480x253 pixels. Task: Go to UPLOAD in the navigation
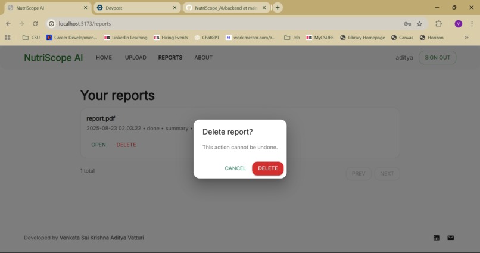[x=136, y=58]
